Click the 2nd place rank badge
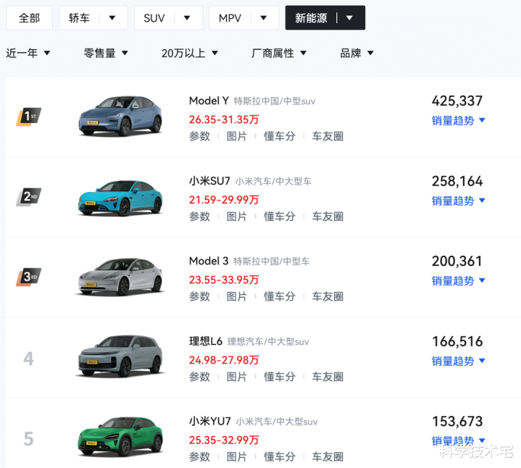 29,196
